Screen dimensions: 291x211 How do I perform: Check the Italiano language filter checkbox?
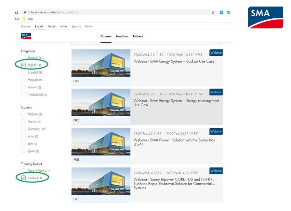tap(23, 87)
